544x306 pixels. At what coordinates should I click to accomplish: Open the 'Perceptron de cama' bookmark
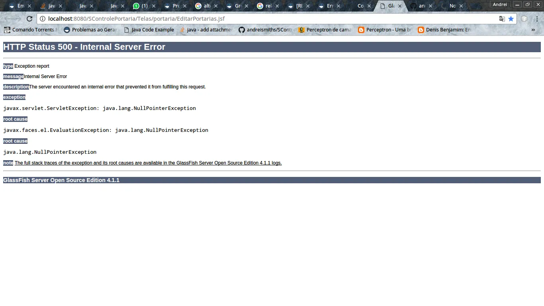coord(325,30)
